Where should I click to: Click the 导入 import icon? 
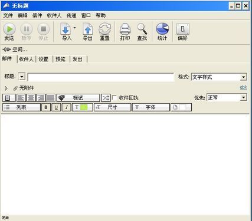tap(66, 29)
